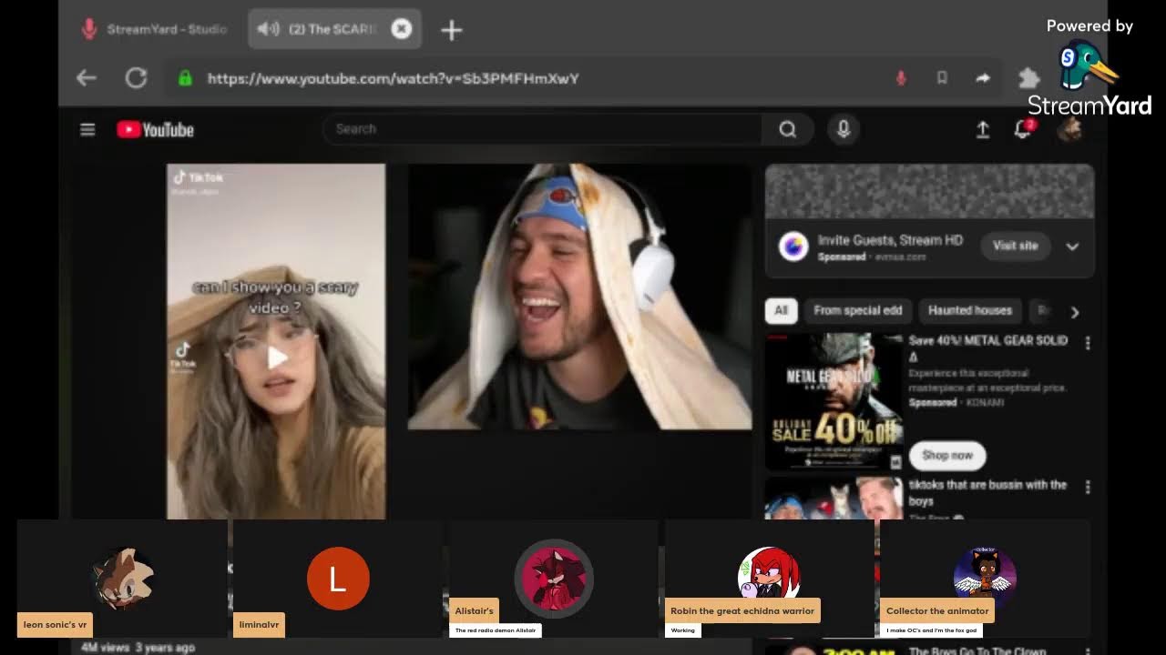Viewport: 1166px width, 655px height.
Task: Play the TikTok scary video clip
Action: pos(276,358)
